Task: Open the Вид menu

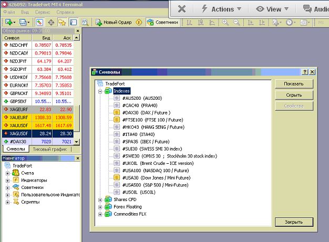Action: (25, 12)
